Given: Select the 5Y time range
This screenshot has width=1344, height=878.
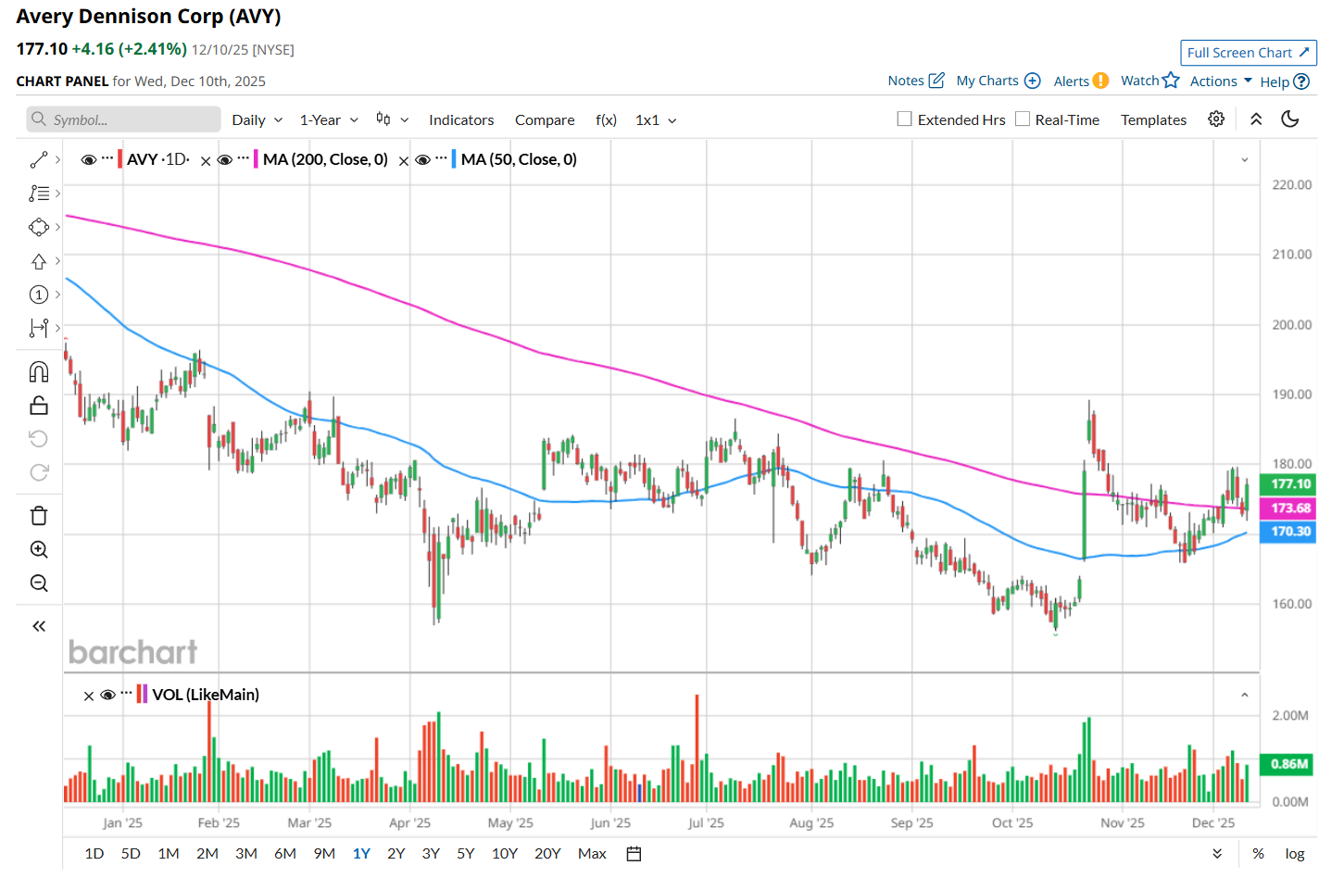Looking at the screenshot, I should (465, 854).
